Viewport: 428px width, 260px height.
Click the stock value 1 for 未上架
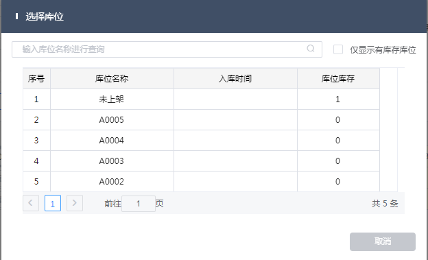[x=338, y=99]
